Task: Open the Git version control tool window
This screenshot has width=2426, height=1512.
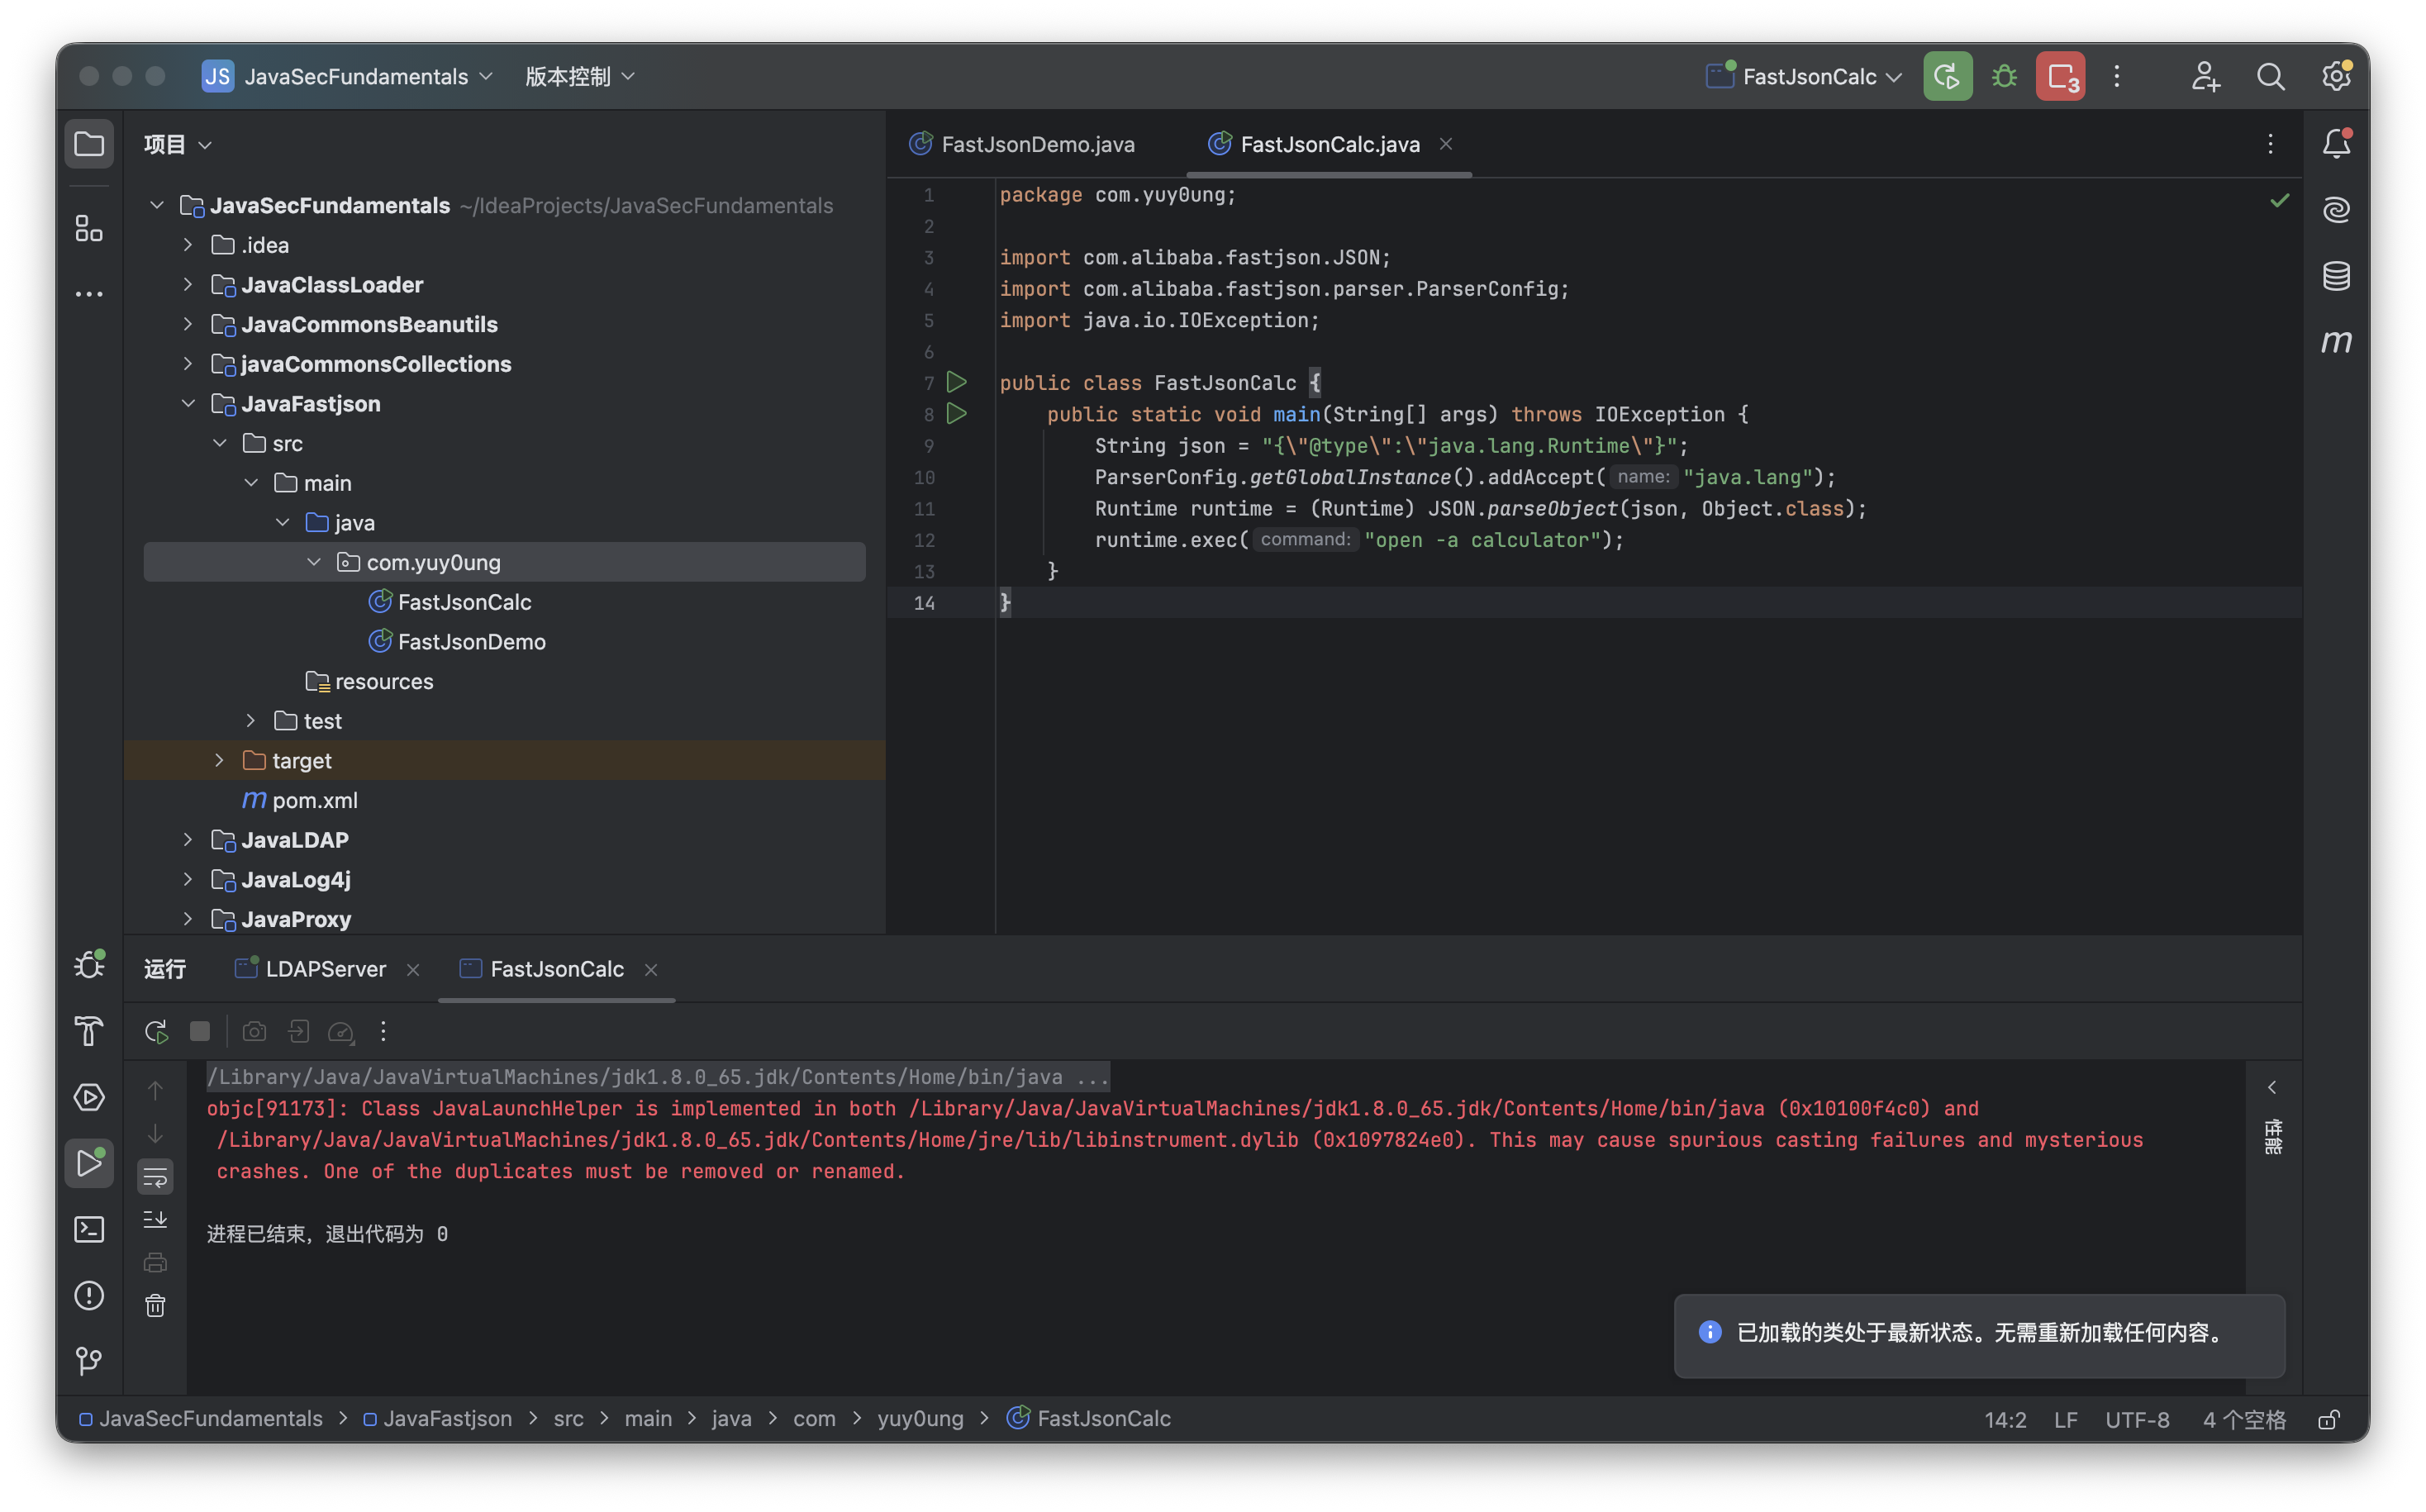Action: tap(89, 1360)
